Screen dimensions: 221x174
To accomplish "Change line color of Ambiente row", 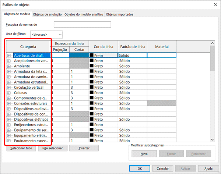I will pos(104,66).
